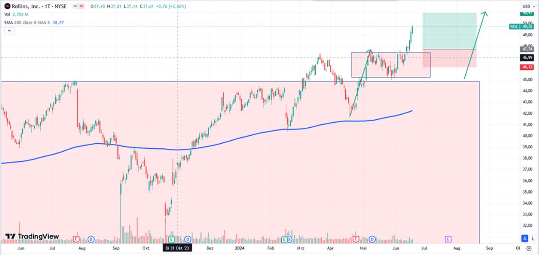Open chart settings gear at bottom right
Viewport: 539px width, 255px height.
pos(529,248)
